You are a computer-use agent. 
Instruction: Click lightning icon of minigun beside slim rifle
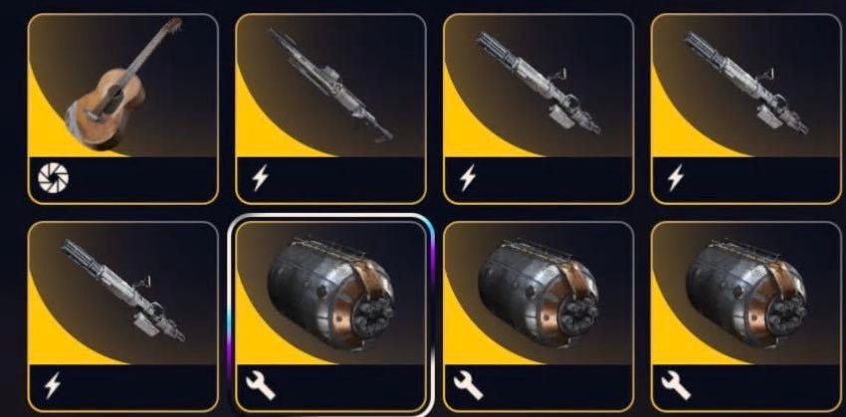pyautogui.click(x=468, y=177)
